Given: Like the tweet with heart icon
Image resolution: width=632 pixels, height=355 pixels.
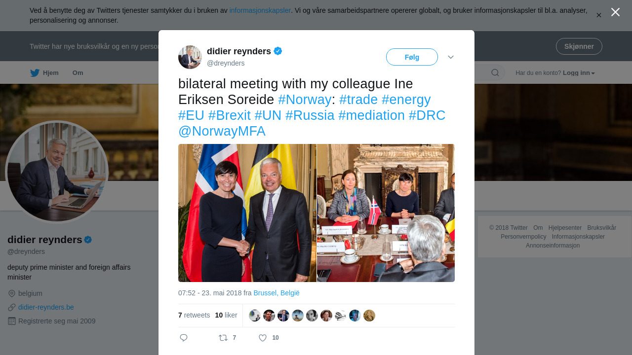Looking at the screenshot, I should point(263,338).
